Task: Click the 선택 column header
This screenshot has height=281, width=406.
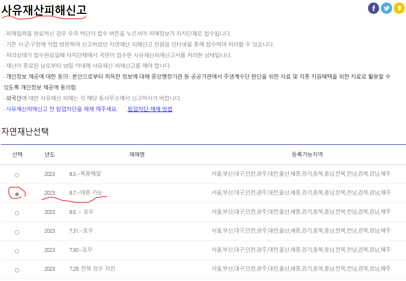Action: tap(18, 155)
